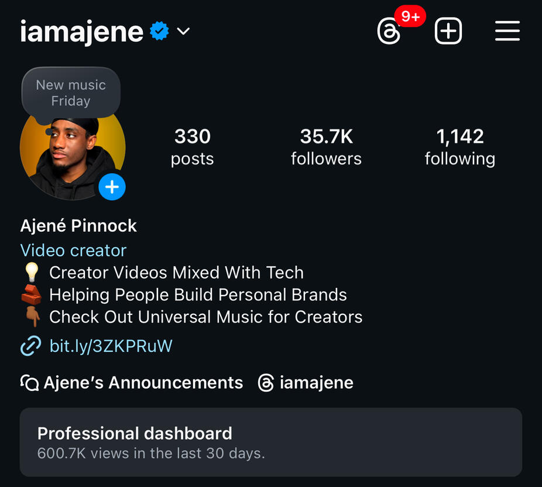The height and width of the screenshot is (487, 542).
Task: Expand the account switcher chevron
Action: click(184, 31)
